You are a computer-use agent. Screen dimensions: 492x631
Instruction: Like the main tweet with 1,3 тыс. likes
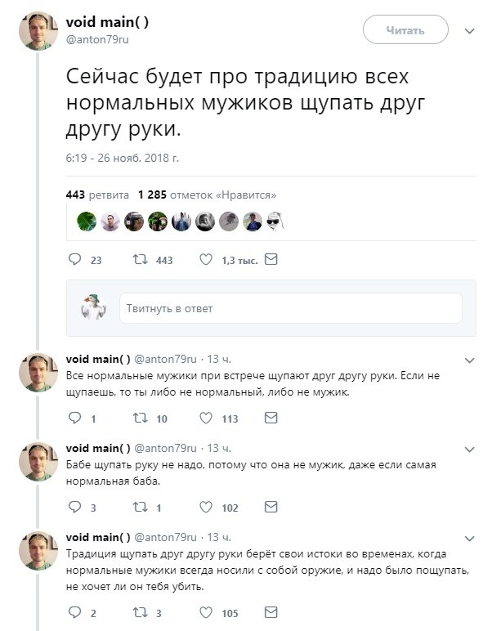[208, 260]
